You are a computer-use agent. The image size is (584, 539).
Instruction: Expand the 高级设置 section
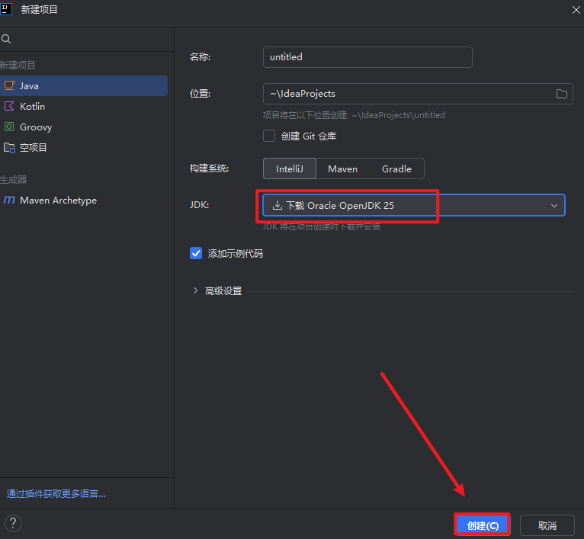196,290
